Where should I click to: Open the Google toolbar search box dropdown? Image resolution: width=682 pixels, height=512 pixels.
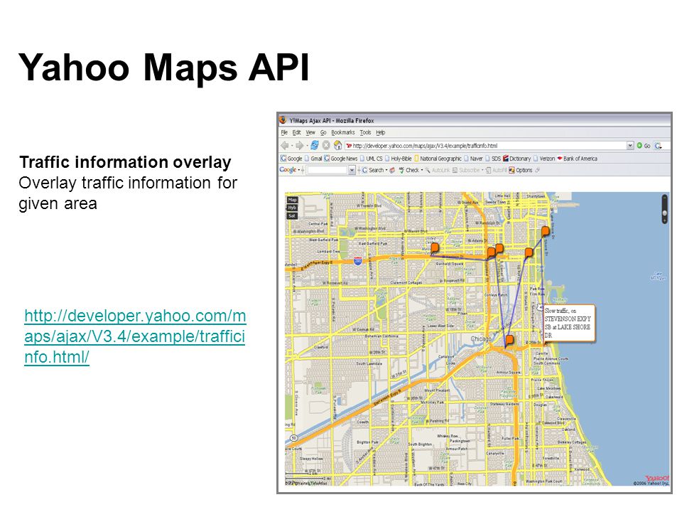pyautogui.click(x=352, y=170)
